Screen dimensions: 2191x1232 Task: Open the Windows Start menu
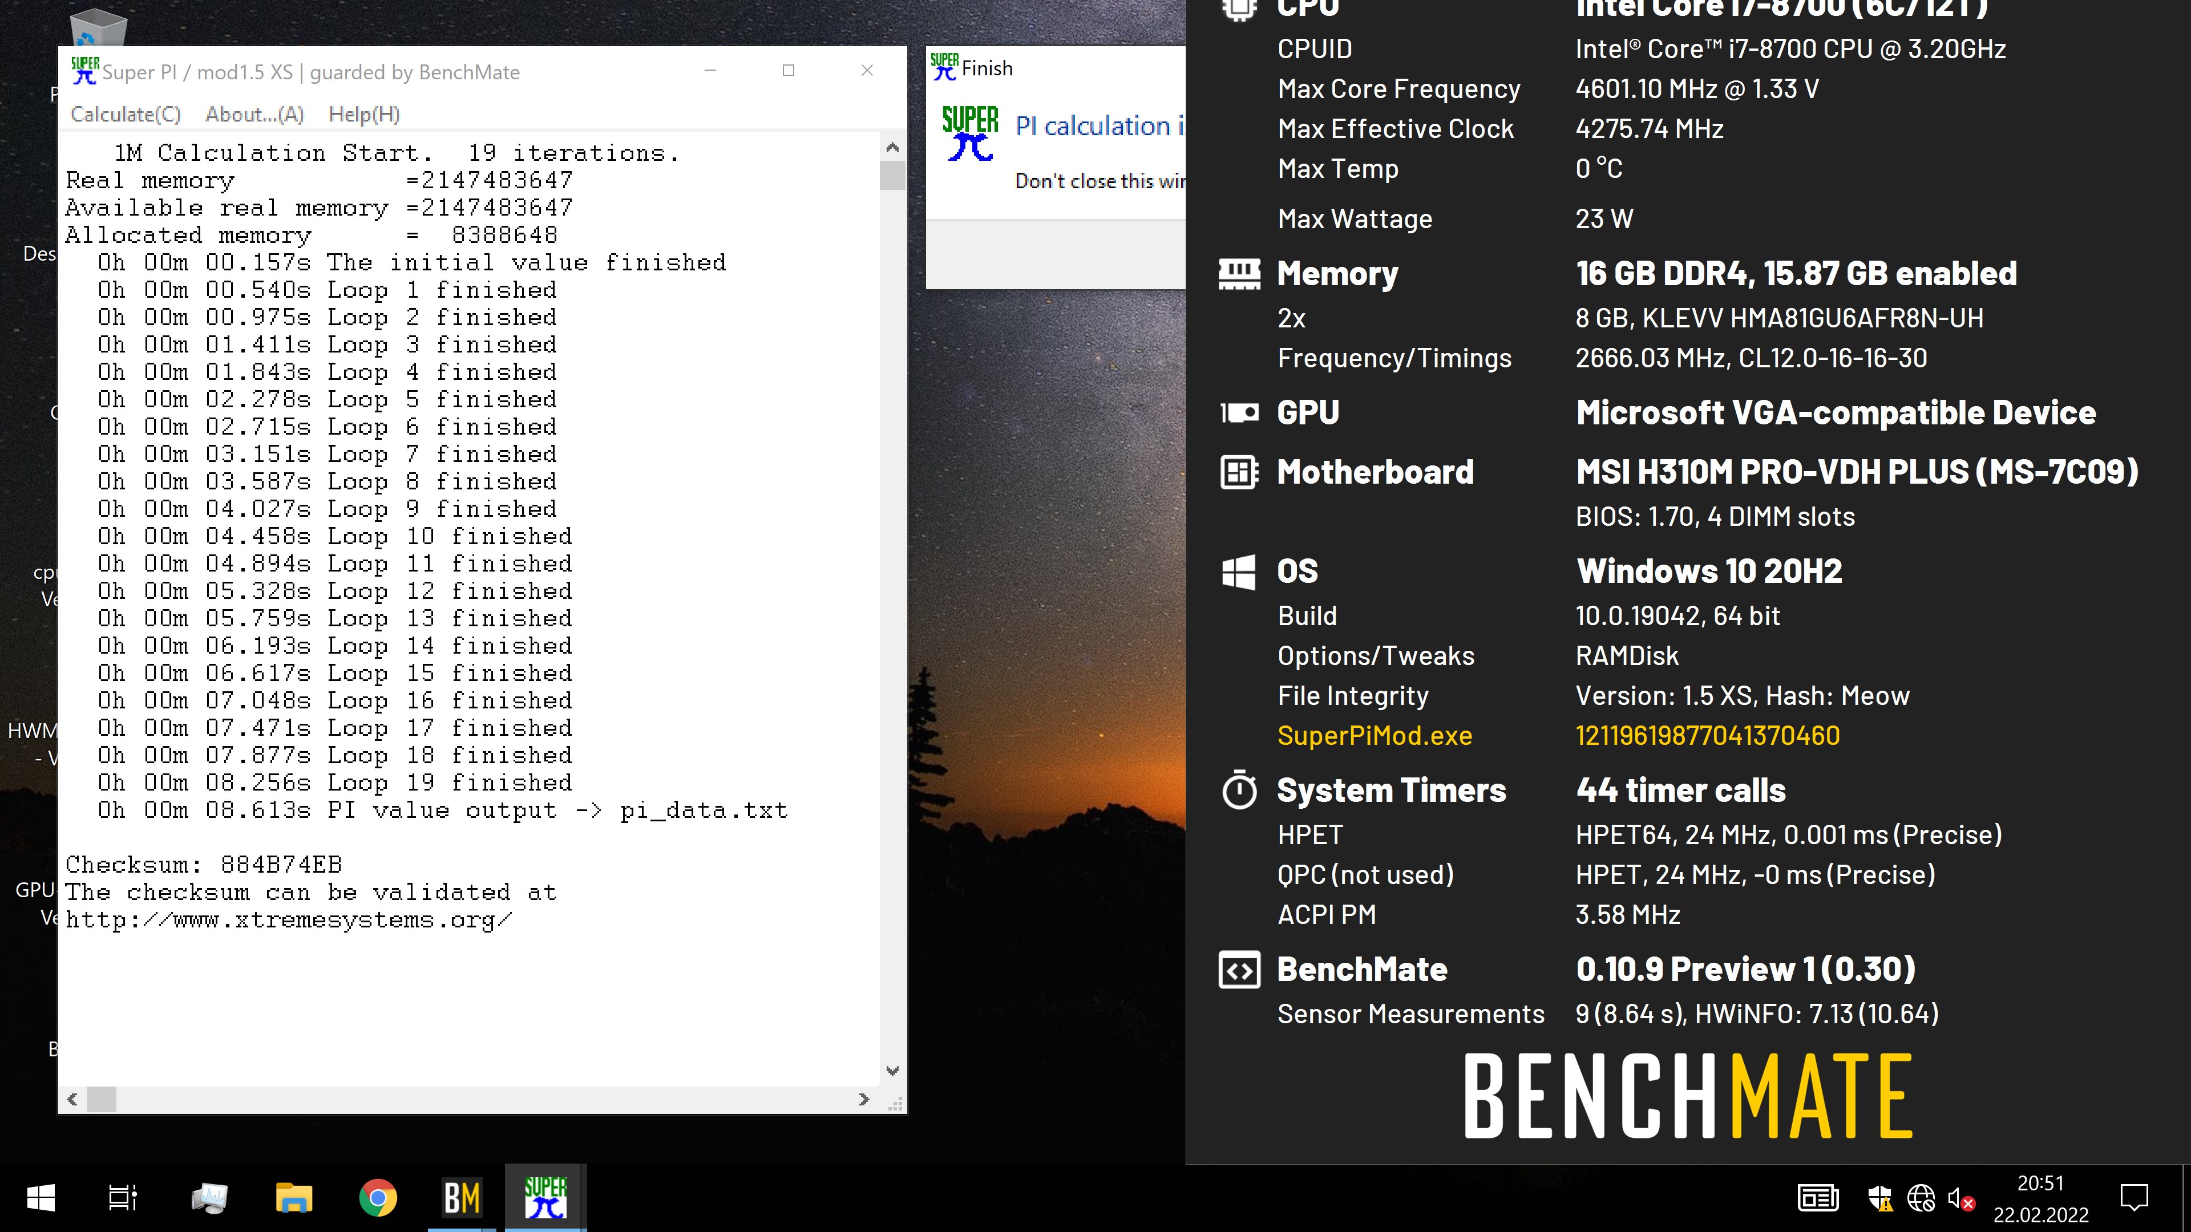(41, 1198)
